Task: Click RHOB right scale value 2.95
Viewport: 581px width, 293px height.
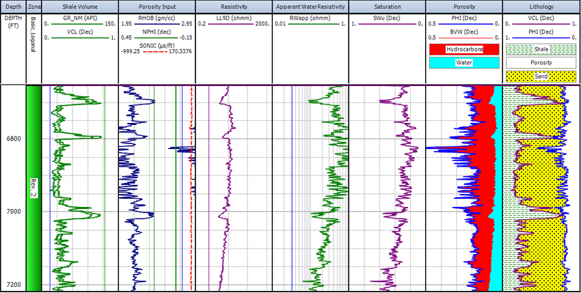Action: tap(187, 24)
